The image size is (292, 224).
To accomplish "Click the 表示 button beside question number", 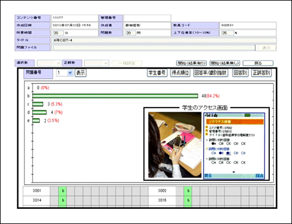I will coord(81,73).
